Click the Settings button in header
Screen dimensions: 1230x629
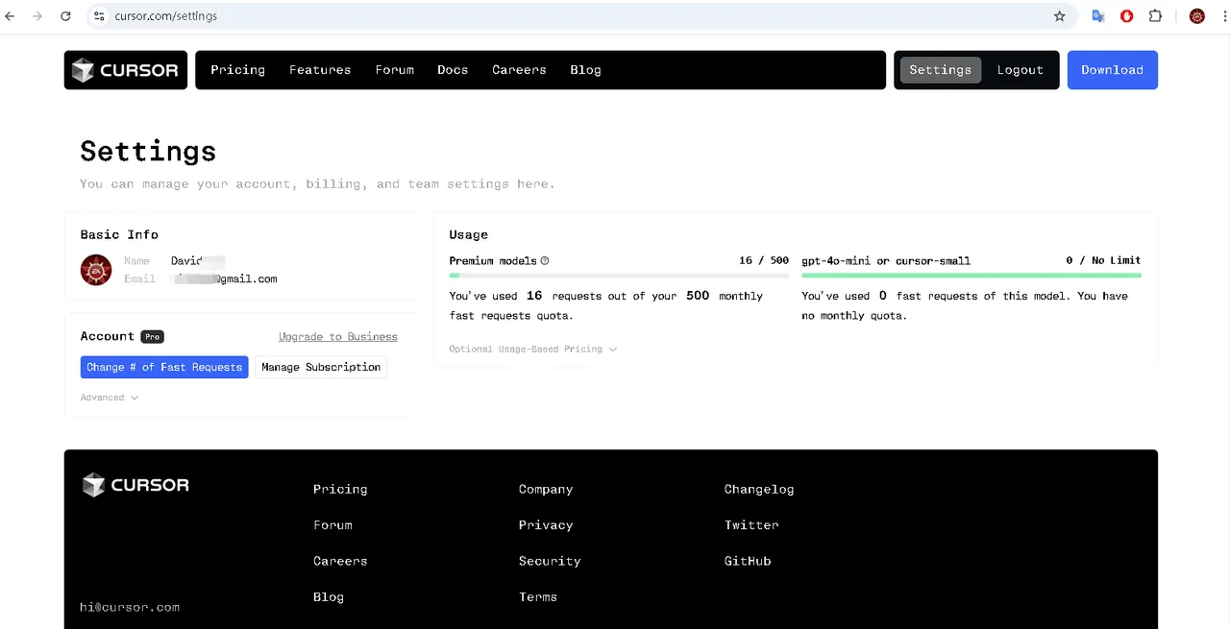click(x=940, y=70)
